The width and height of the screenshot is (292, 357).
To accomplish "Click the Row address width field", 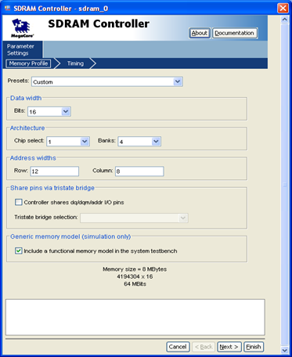I will (x=55, y=171).
